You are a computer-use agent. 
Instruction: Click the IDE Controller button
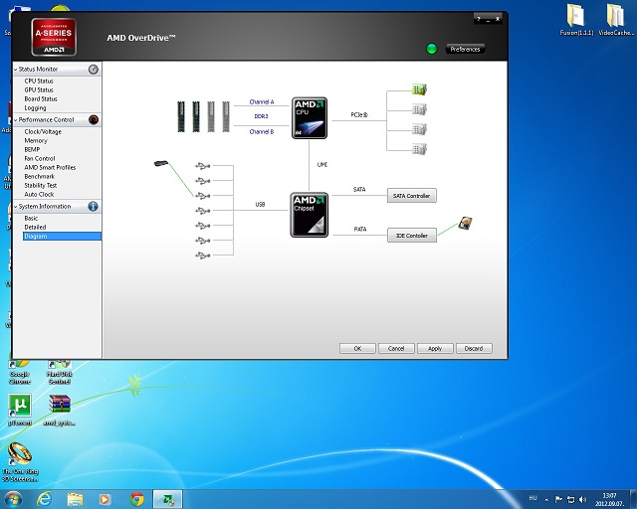(411, 236)
